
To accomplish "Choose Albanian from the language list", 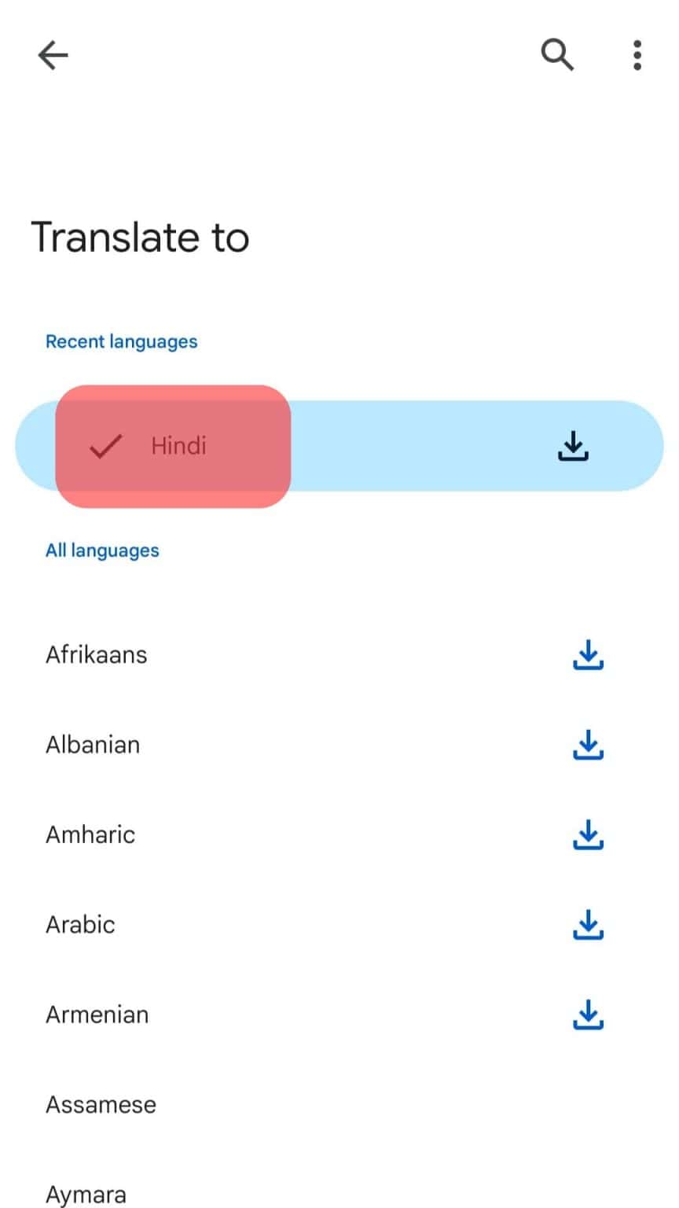I will [x=93, y=745].
